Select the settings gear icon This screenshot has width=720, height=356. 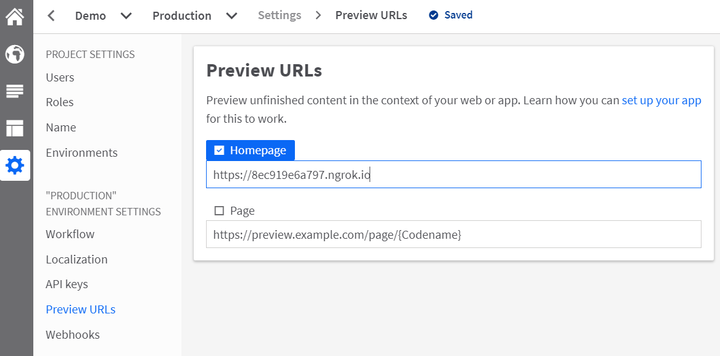(x=15, y=165)
